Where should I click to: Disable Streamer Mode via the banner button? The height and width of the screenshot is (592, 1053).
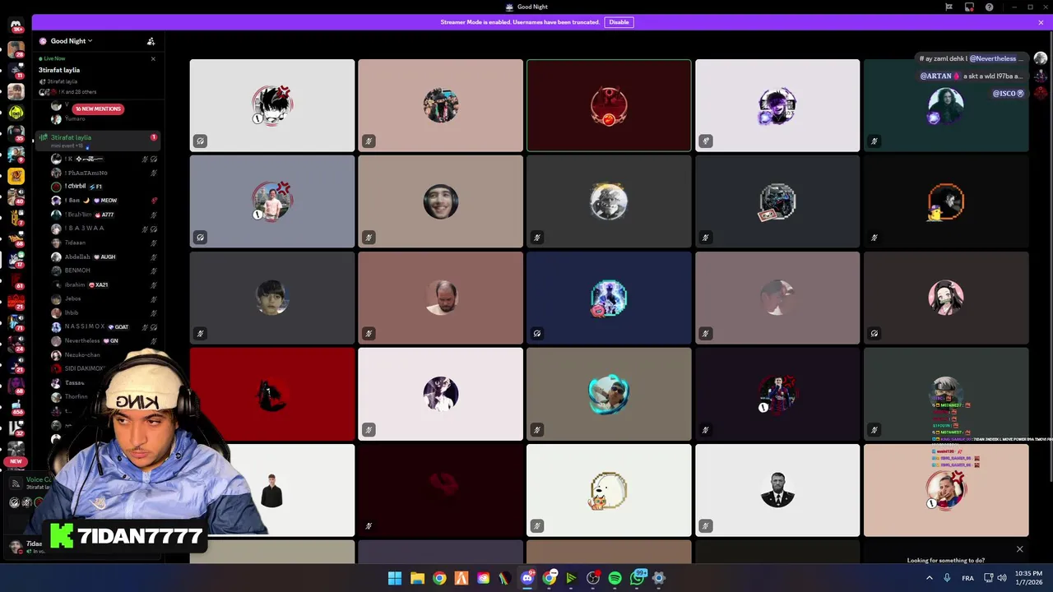(x=619, y=22)
